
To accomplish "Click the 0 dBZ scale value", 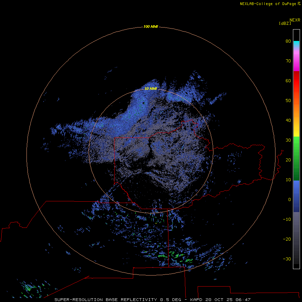I will (290, 200).
